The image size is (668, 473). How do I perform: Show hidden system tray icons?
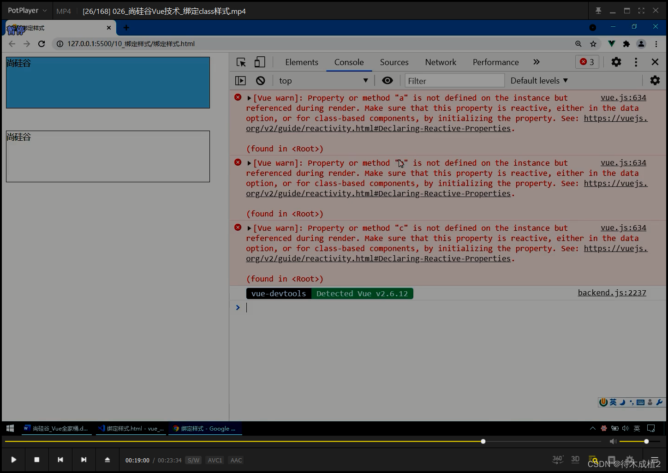click(x=593, y=428)
